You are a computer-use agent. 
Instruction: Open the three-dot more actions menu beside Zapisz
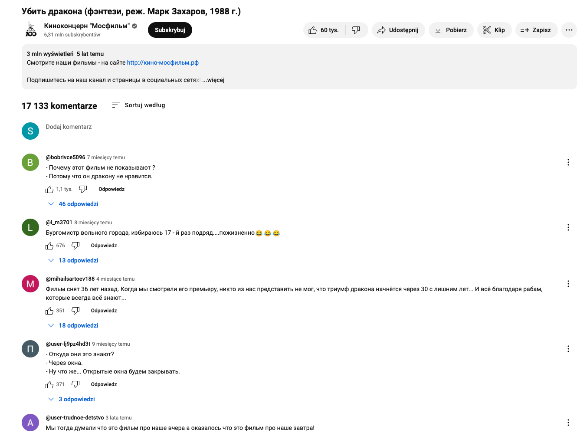[569, 30]
